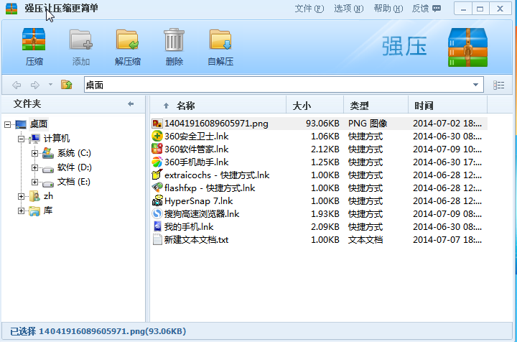Collapse the 计算机 tree node
The height and width of the screenshot is (342, 517).
(x=21, y=139)
